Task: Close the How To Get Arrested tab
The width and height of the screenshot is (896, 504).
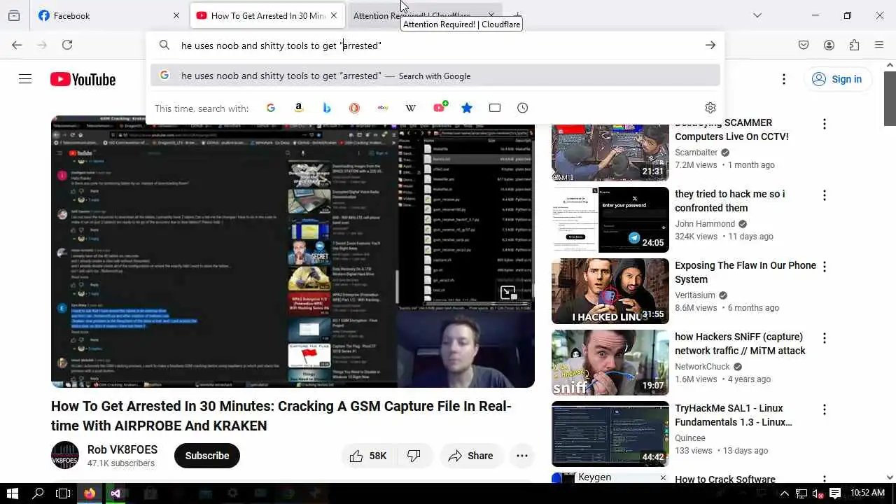Action: [x=334, y=15]
